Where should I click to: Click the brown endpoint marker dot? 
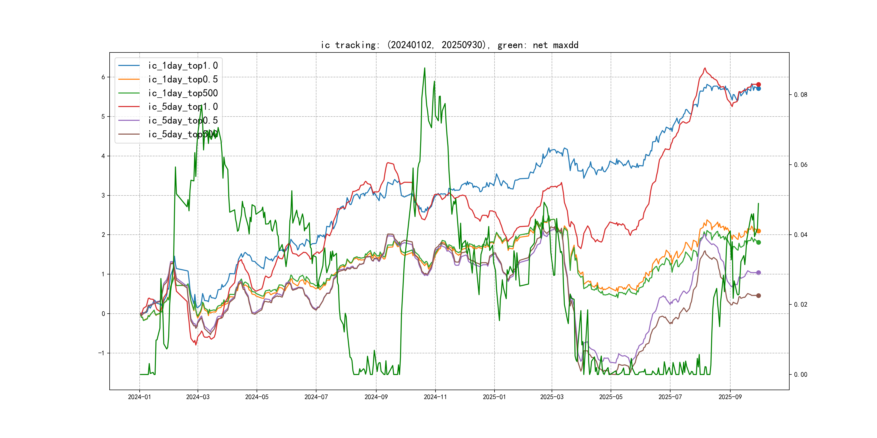pyautogui.click(x=758, y=296)
